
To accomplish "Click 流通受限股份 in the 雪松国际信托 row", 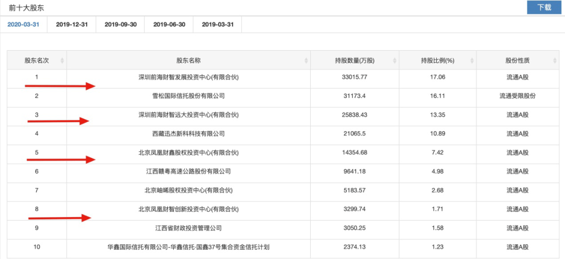I will [517, 96].
